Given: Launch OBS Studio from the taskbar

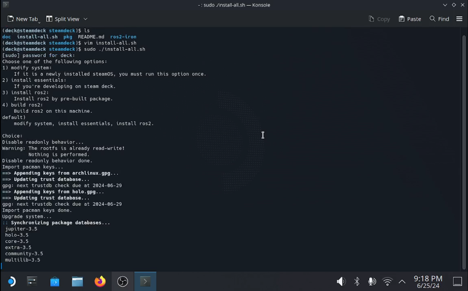Looking at the screenshot, I should coord(122,281).
